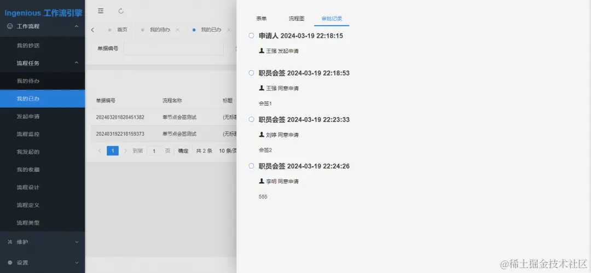Click the timeline circle for 22:23:33 entry
The image size is (591, 273).
[x=251, y=119]
